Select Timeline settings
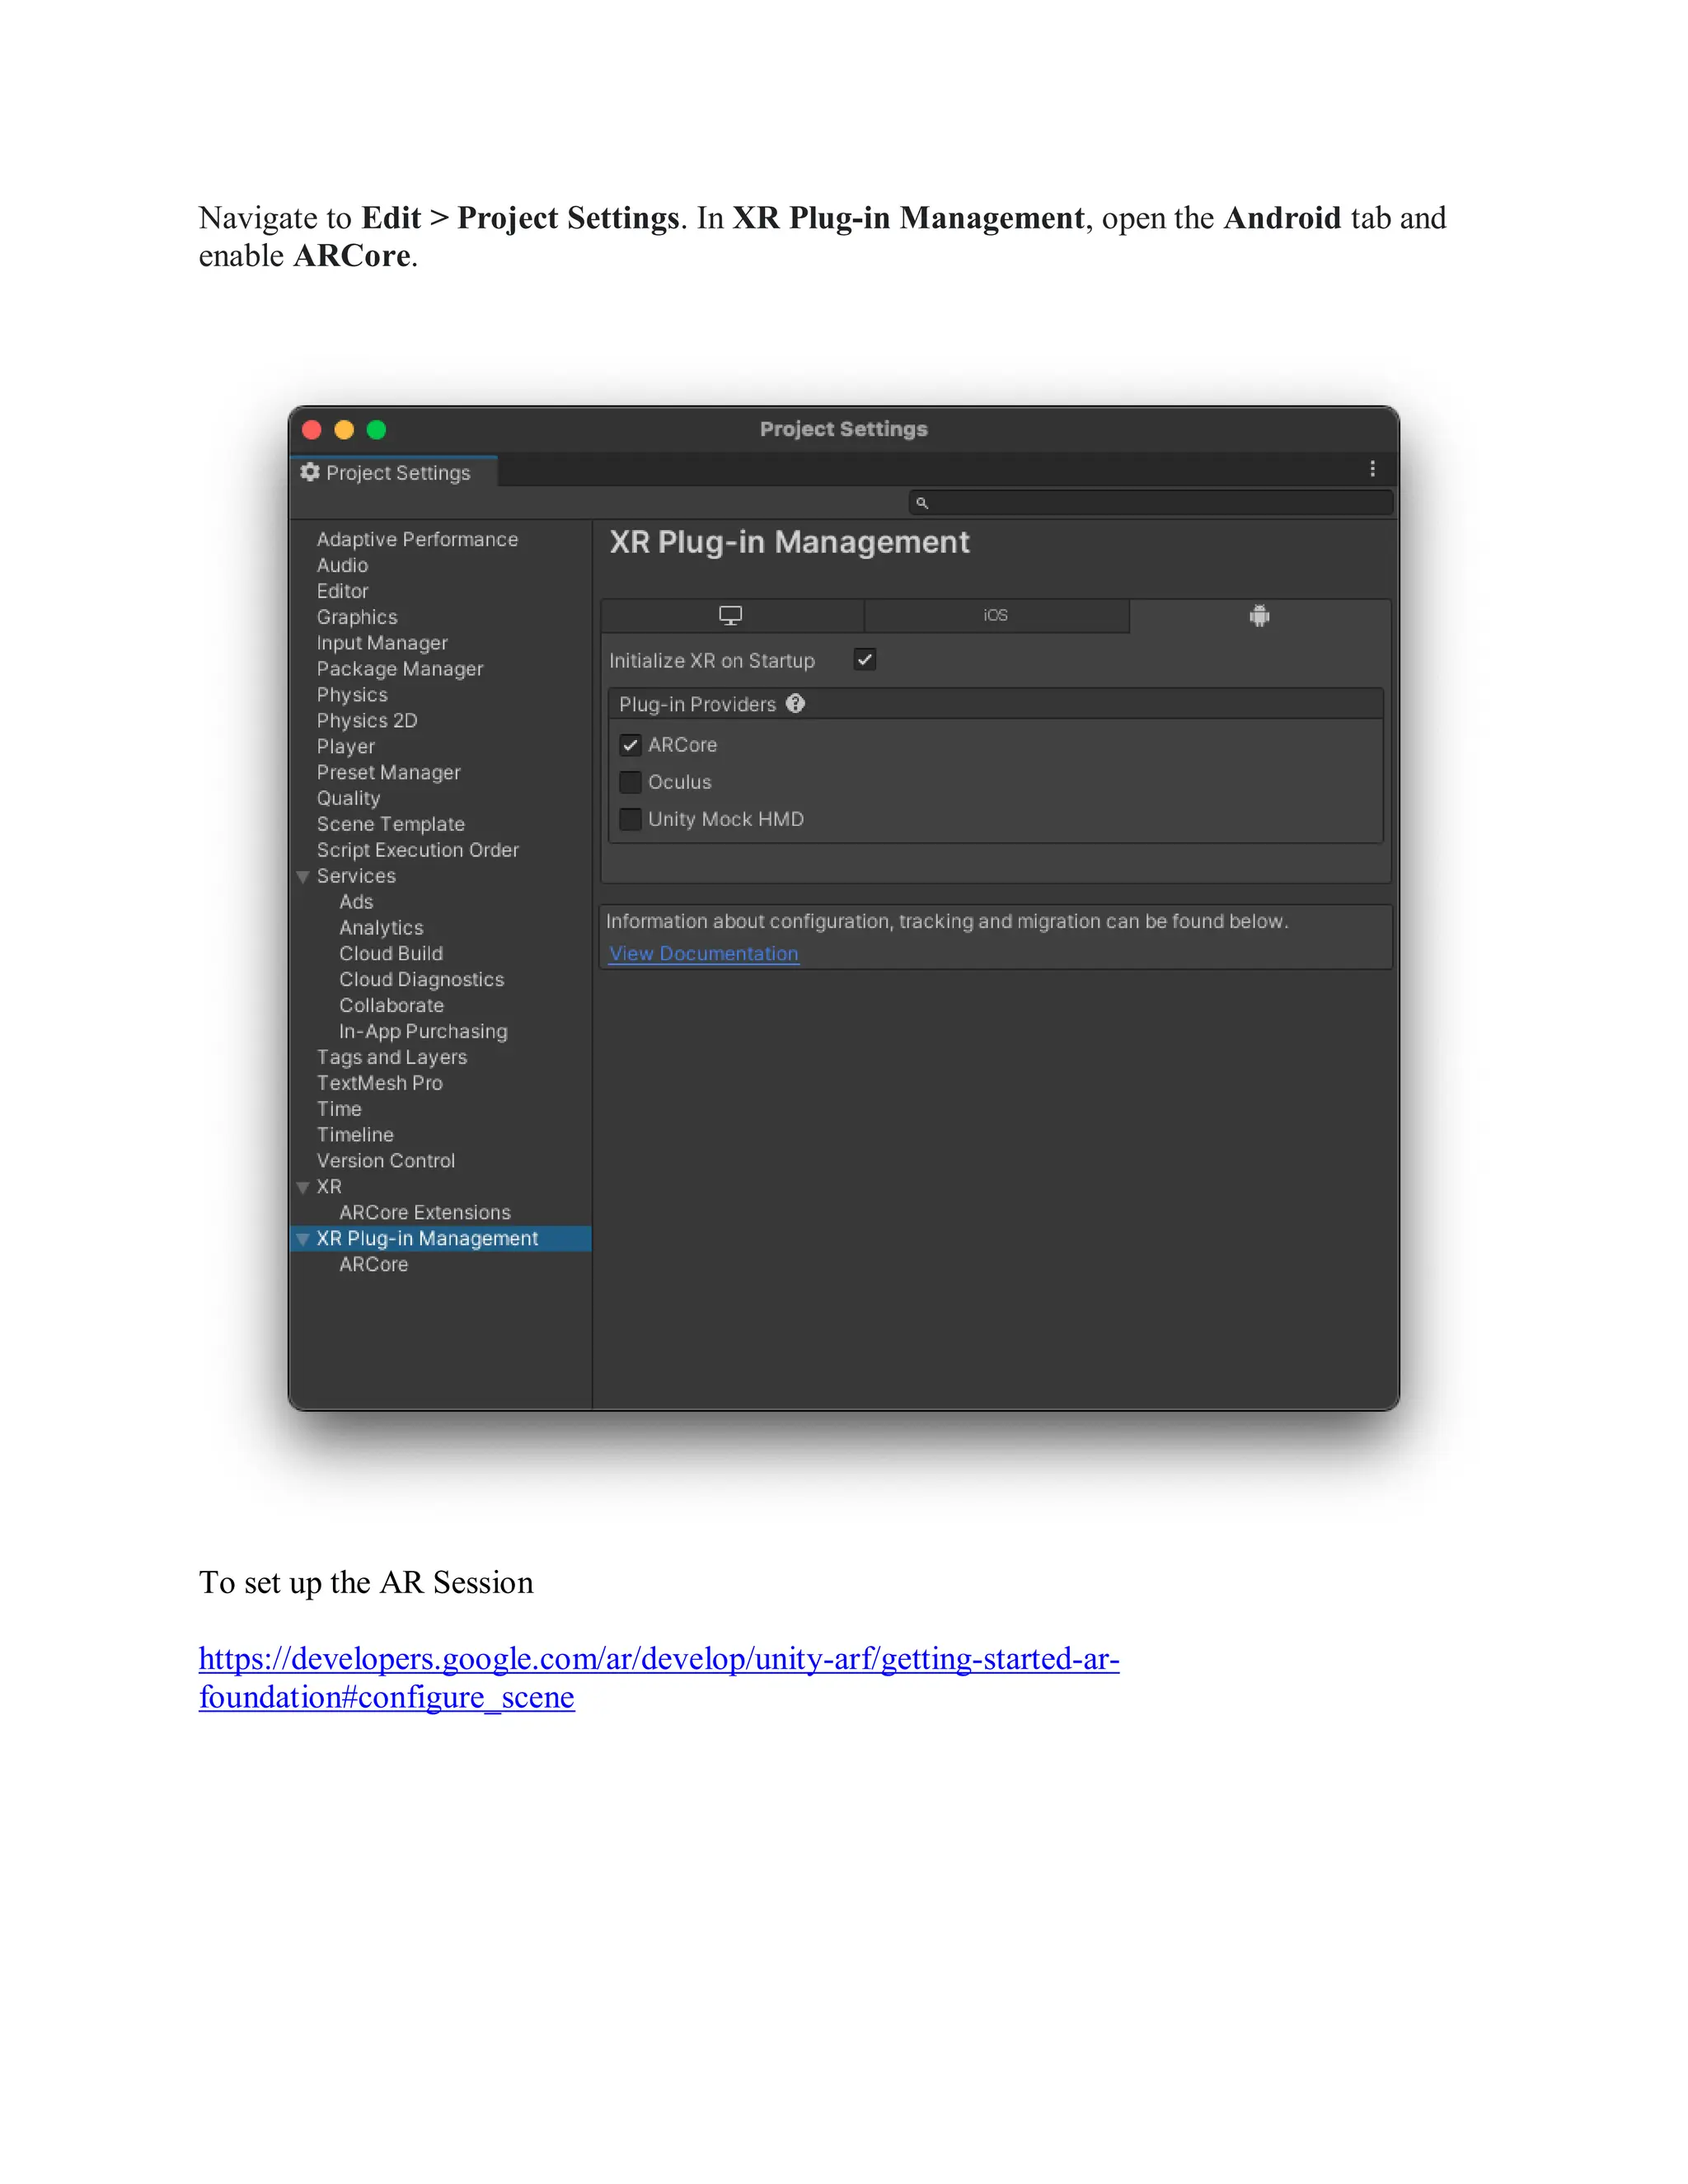Screen dimensions: 1688x2184 coord(355,1136)
